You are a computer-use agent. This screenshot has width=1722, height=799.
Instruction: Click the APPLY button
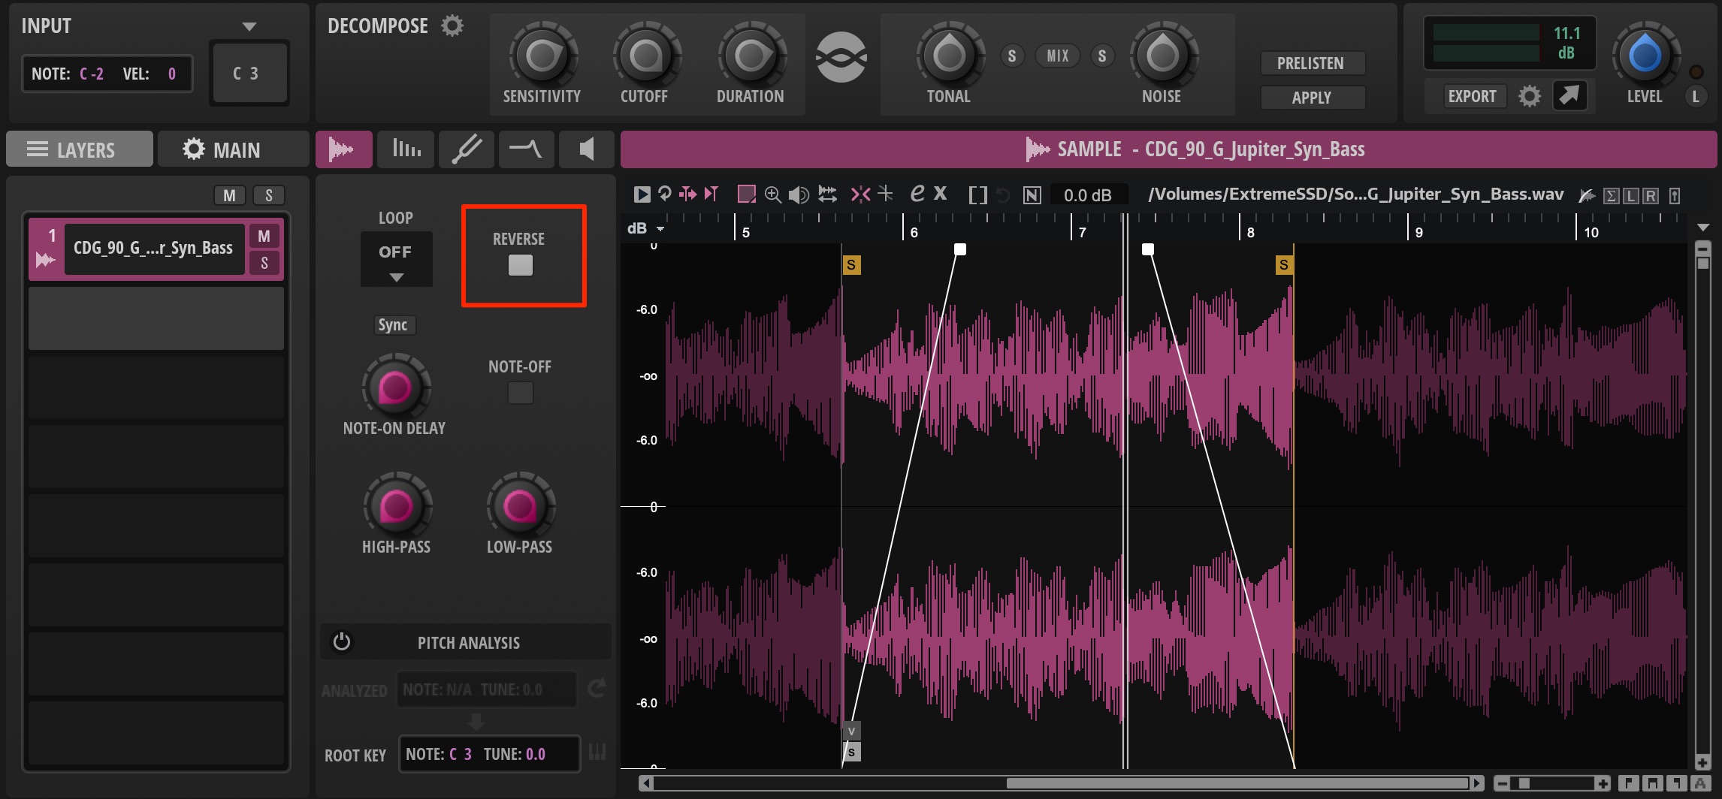pyautogui.click(x=1311, y=98)
